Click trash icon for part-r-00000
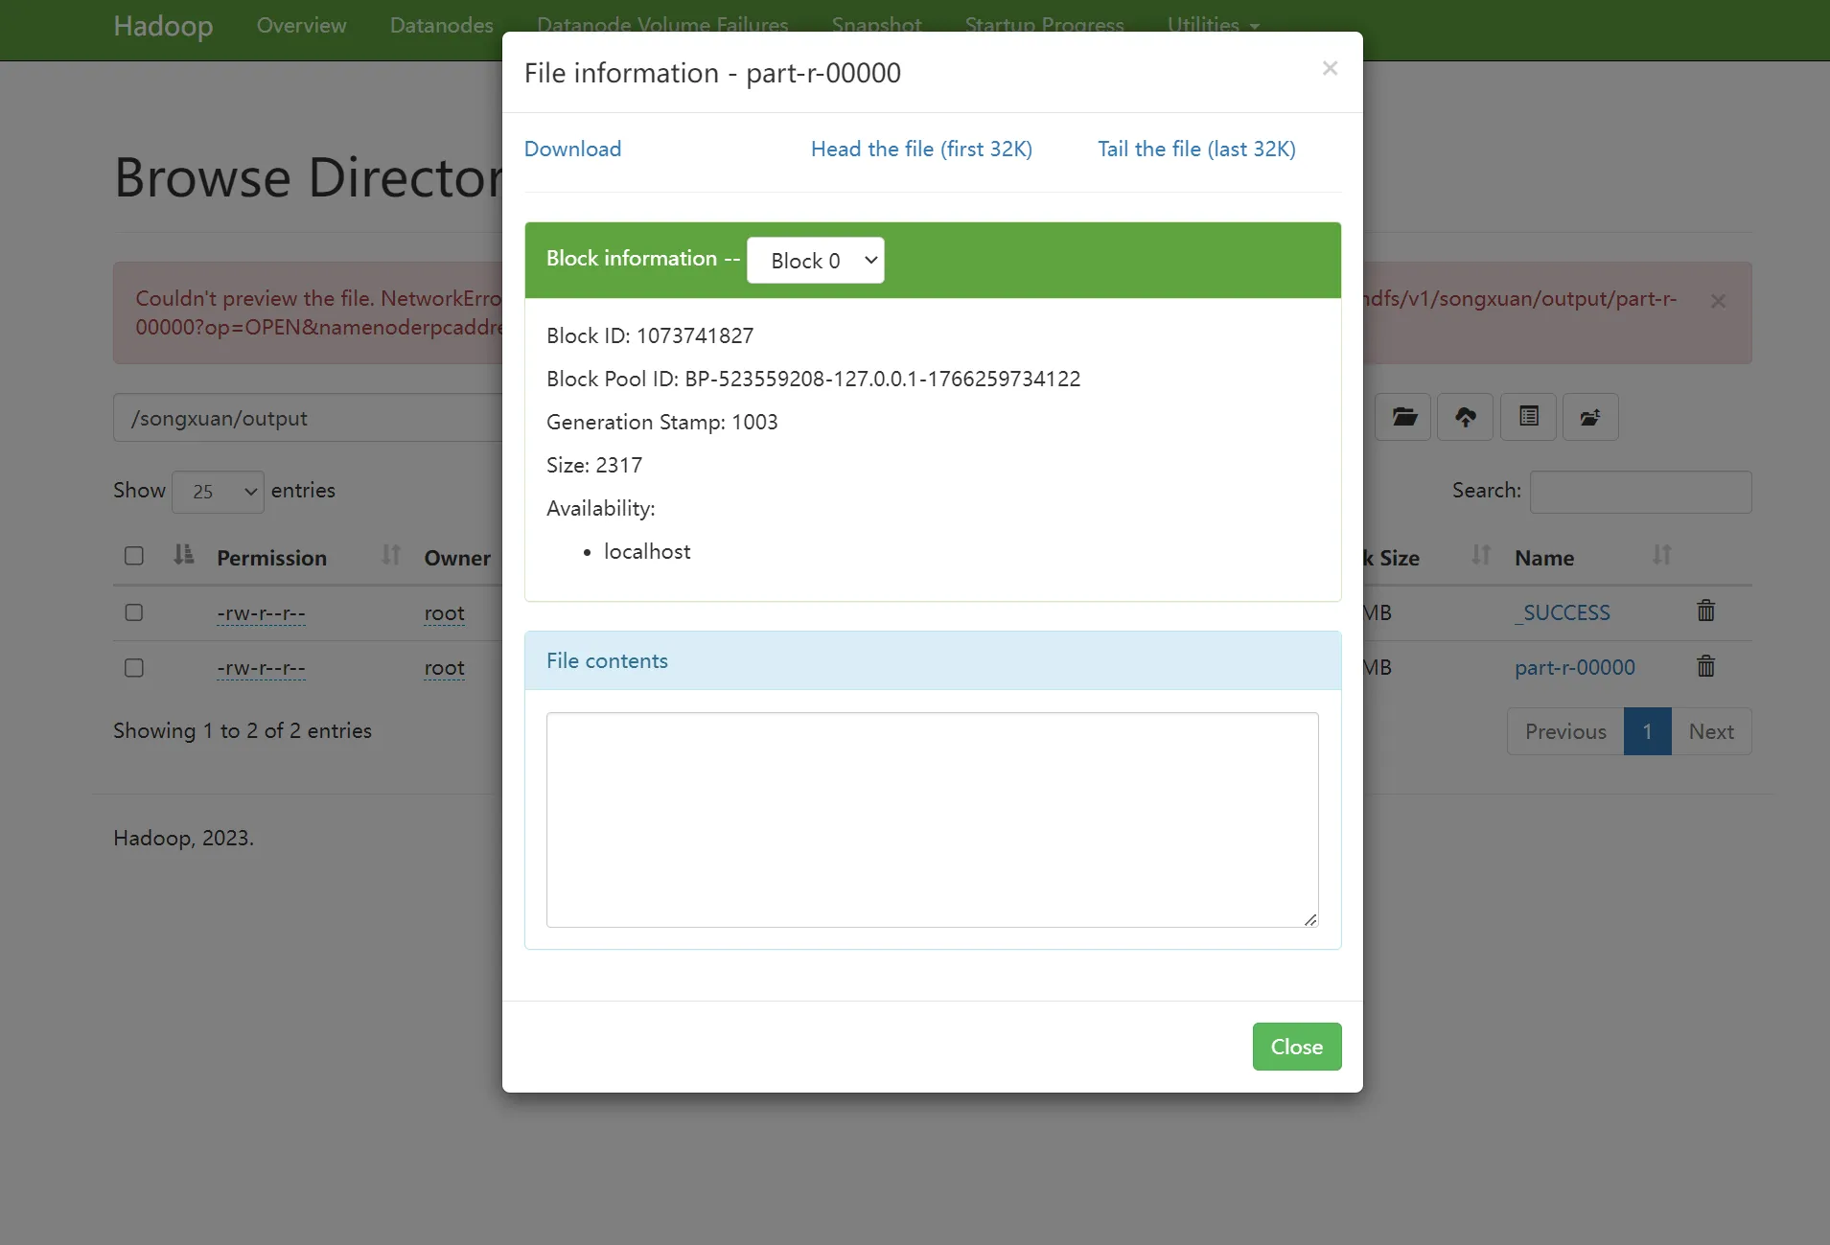This screenshot has width=1830, height=1245. click(1705, 666)
